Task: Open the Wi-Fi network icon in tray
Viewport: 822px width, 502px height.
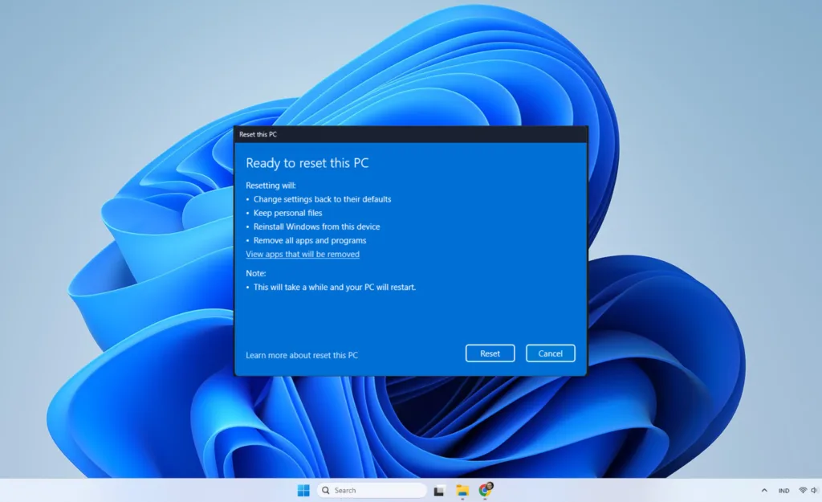Action: pyautogui.click(x=803, y=491)
